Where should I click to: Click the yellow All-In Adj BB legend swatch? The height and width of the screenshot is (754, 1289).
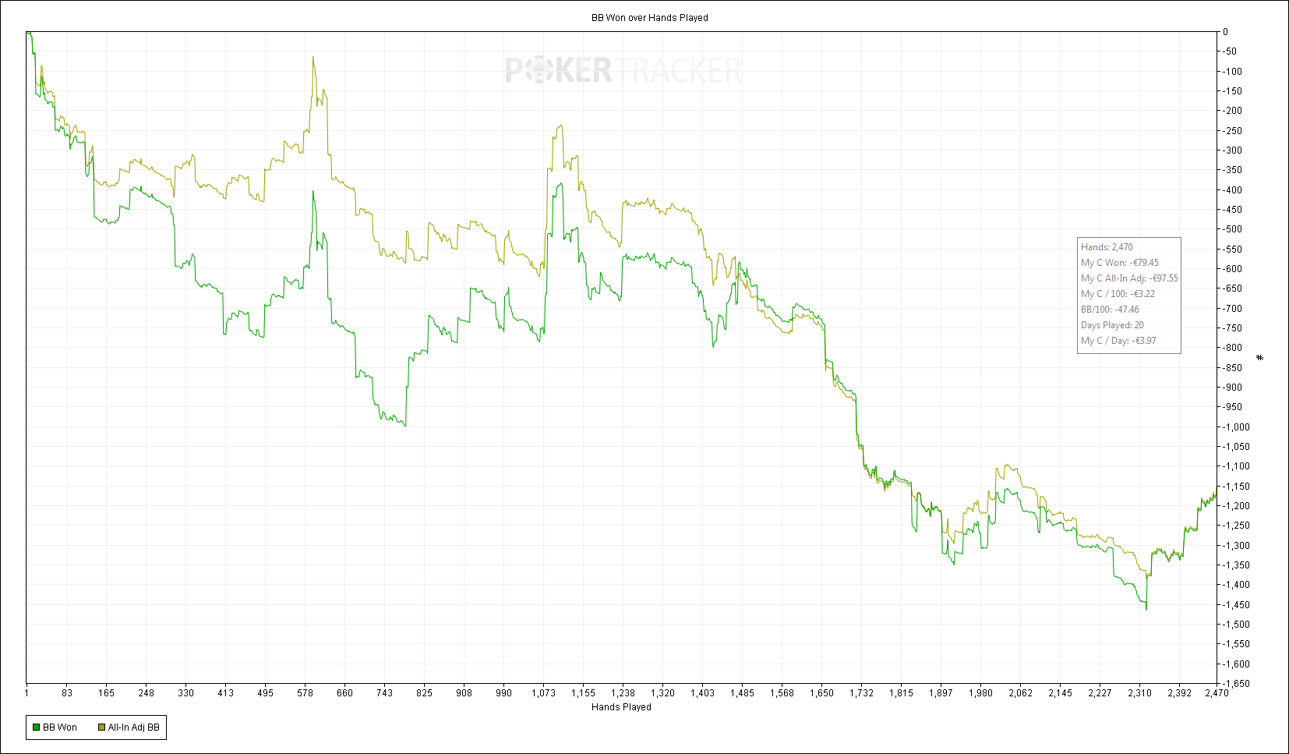point(101,727)
